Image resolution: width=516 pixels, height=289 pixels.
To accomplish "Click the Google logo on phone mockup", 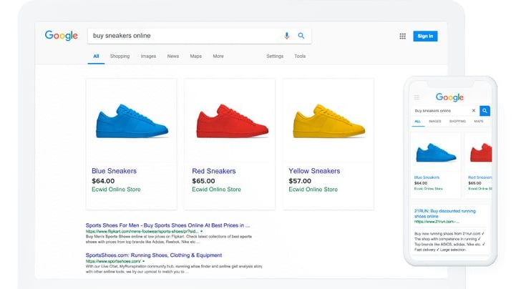I will 449,97.
